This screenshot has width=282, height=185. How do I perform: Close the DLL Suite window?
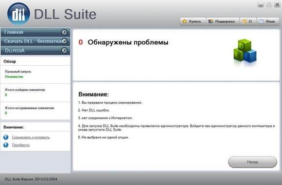pyautogui.click(x=277, y=4)
